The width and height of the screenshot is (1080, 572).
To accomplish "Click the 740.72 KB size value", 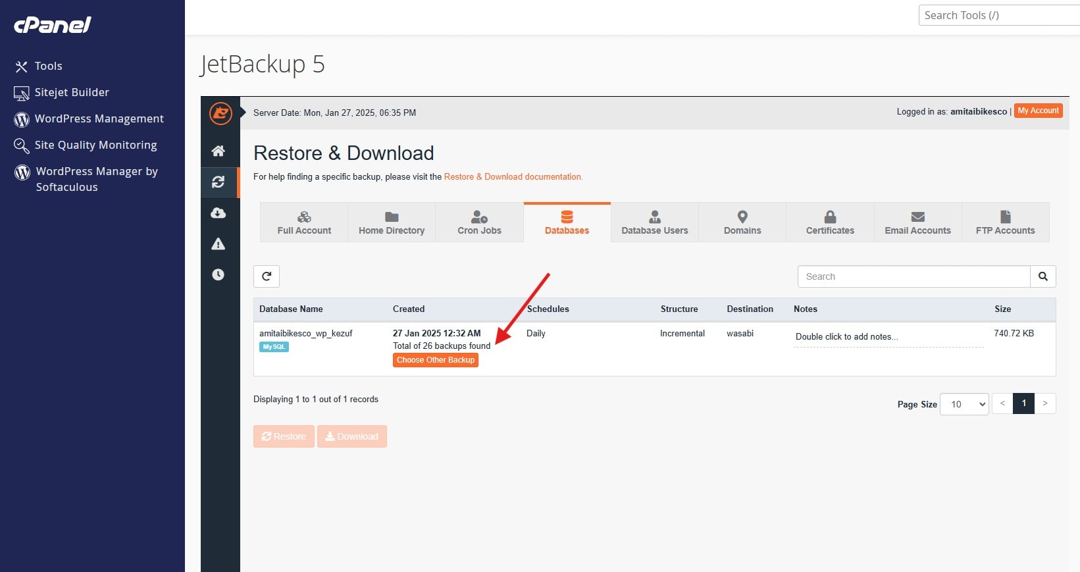I will point(1014,333).
